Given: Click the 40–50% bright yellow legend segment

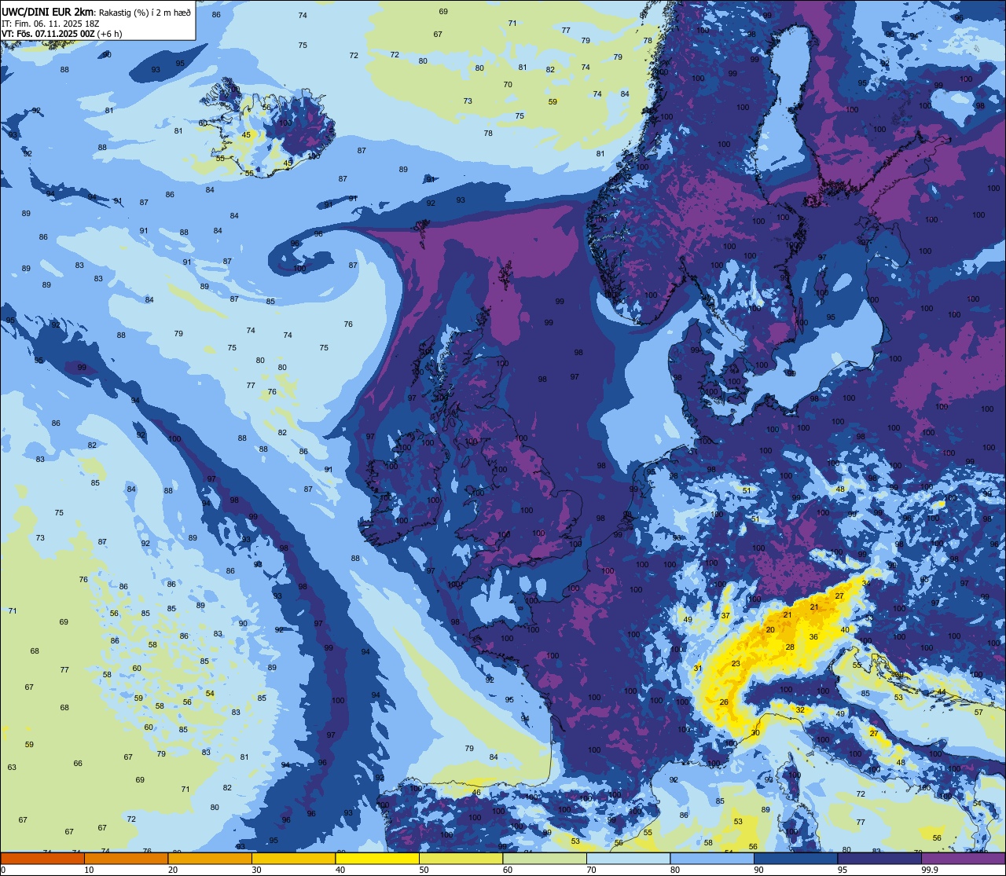Looking at the screenshot, I should [x=377, y=858].
